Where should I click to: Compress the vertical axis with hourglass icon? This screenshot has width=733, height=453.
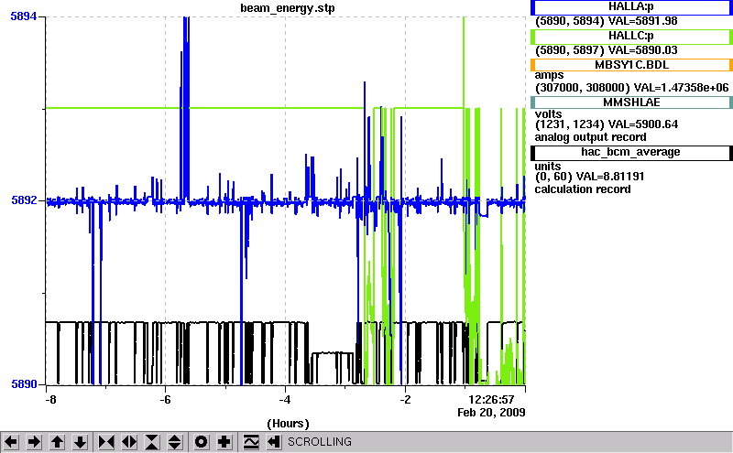152,442
